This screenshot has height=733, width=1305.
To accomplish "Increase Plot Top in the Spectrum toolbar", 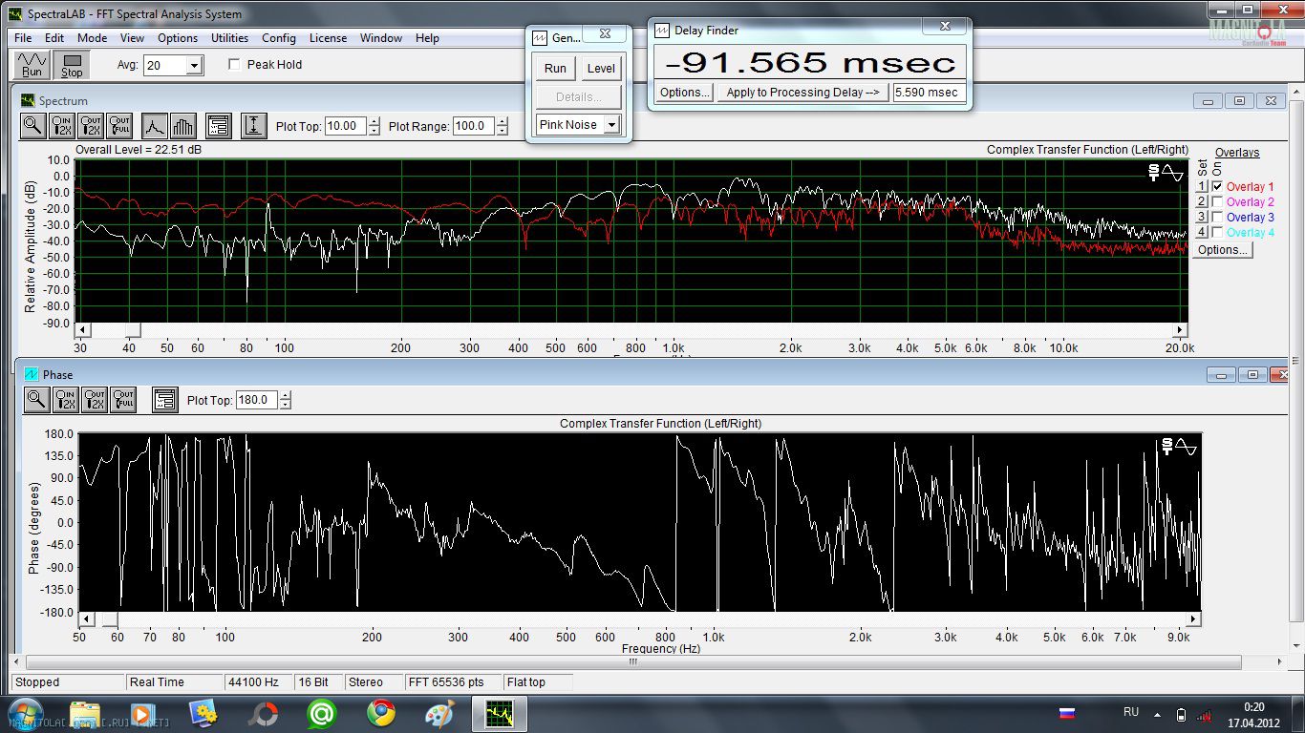I will click(374, 121).
